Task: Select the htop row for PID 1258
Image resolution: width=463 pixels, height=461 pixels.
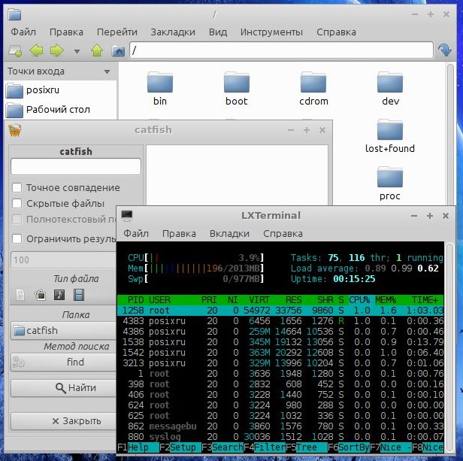Action: (280, 311)
